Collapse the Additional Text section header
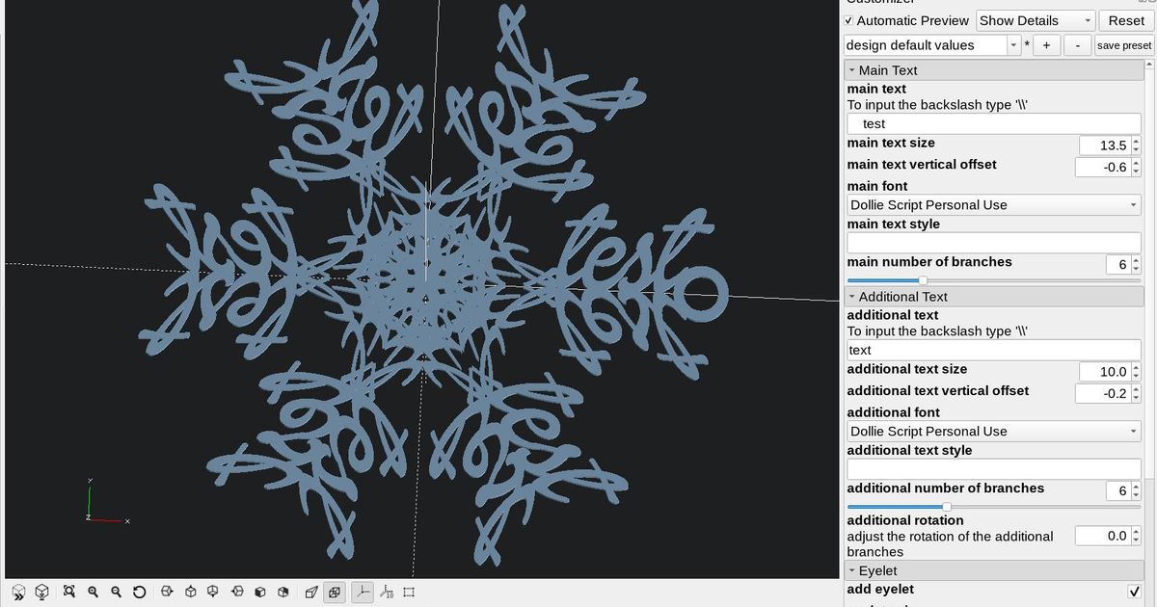The image size is (1157, 607). pos(853,296)
